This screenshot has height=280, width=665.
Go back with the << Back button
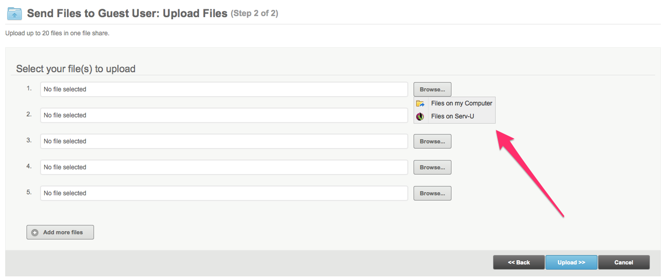[x=518, y=262]
